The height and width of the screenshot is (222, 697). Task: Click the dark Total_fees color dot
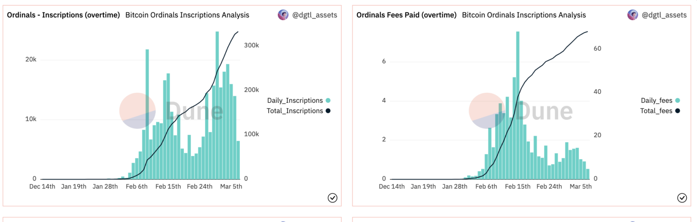click(677, 111)
